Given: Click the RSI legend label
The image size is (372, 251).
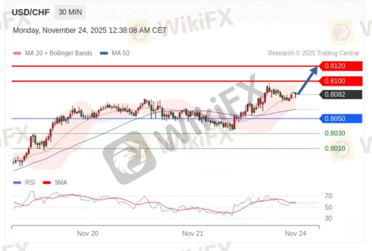Looking at the screenshot, I should [x=30, y=183].
